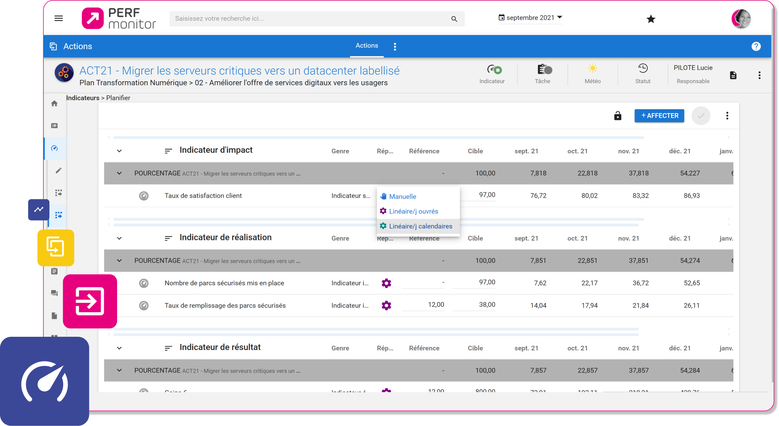Collapse the POURCENTAGE row under Indicateur d'impact
This screenshot has height=426, width=779.
point(119,173)
